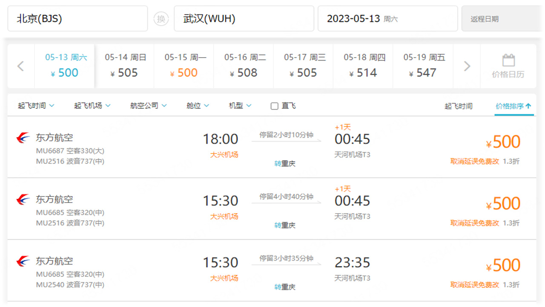Expand the 起飞机场 filter dropdown
Image resolution: width=545 pixels, height=307 pixels.
92,105
